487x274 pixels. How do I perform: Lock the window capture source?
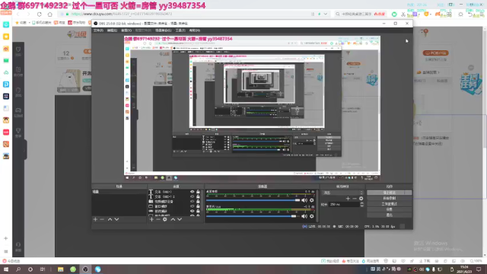(x=198, y=206)
